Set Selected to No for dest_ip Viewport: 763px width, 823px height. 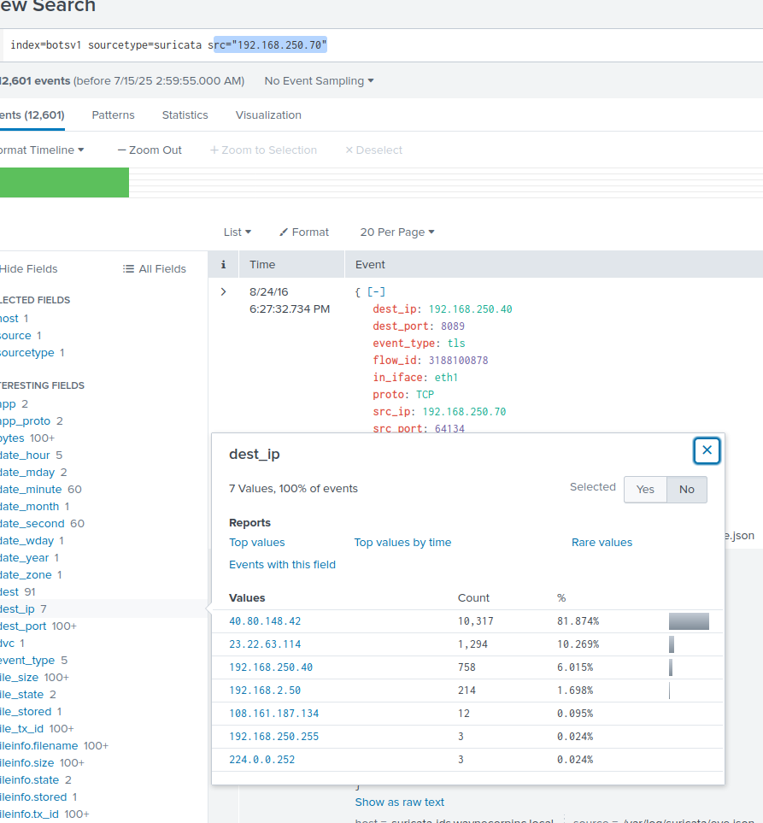click(686, 489)
